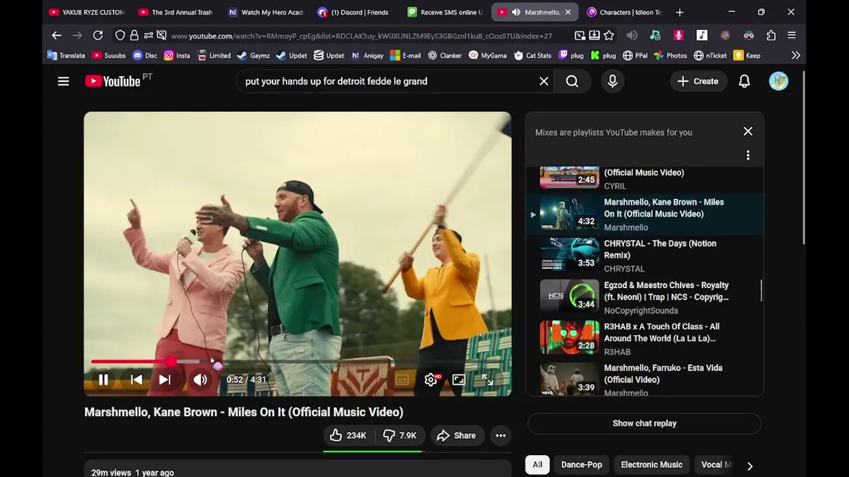Play Marshmello, Farruko - Esta Vida
Screen dimensions: 849x477
pos(643,380)
